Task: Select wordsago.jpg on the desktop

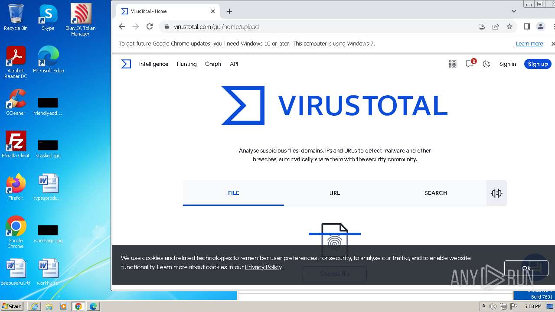Action: pyautogui.click(x=48, y=234)
